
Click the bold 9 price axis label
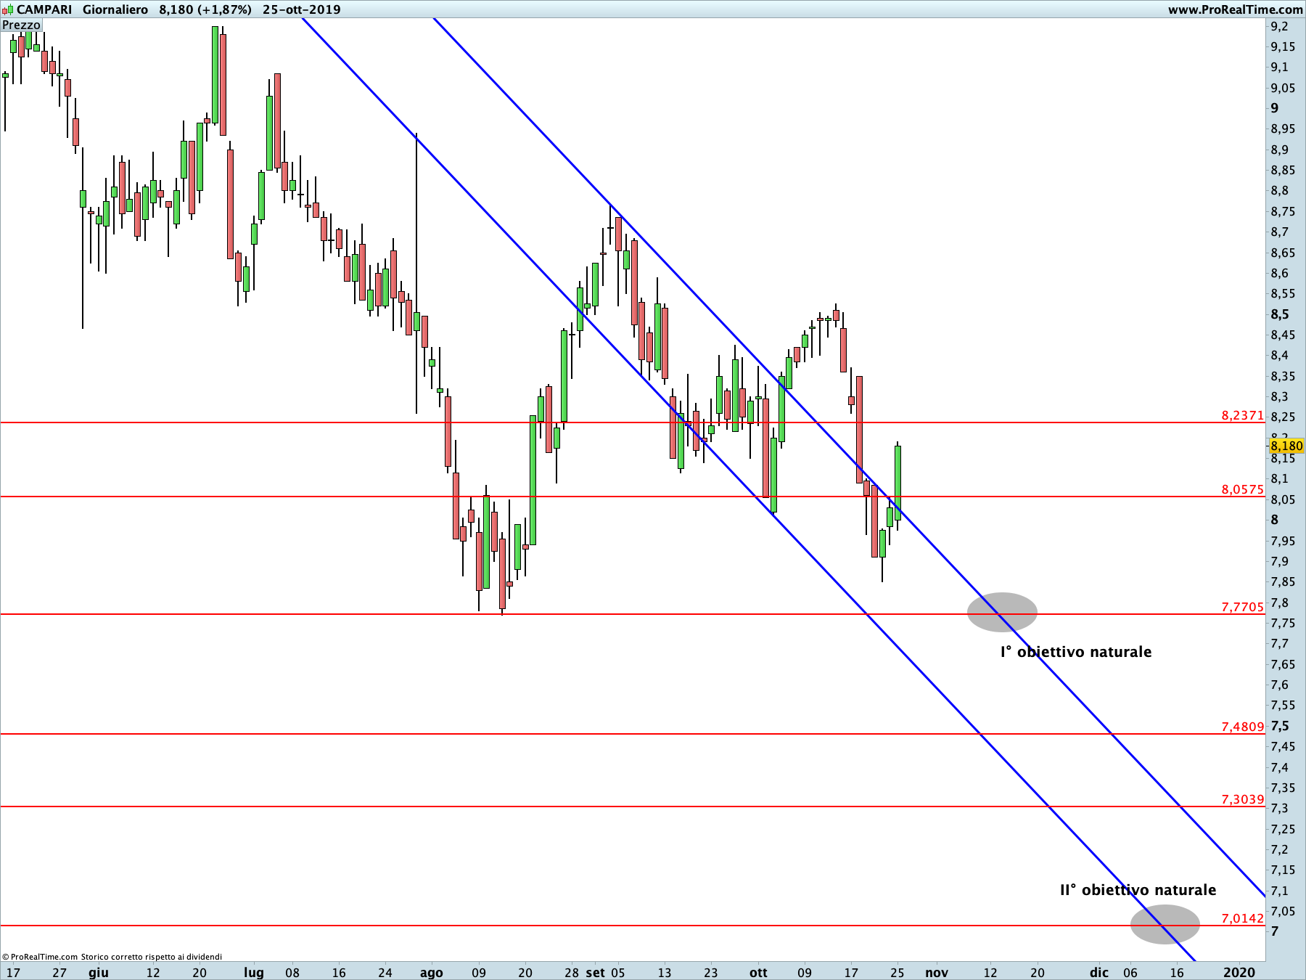pyautogui.click(x=1275, y=108)
